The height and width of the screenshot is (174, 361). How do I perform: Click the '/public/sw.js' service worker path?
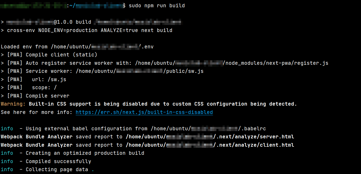[183, 71]
